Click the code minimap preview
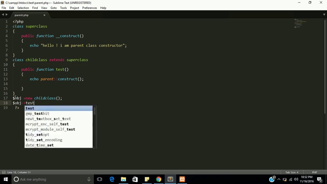The image size is (327, 184). (x=300, y=23)
